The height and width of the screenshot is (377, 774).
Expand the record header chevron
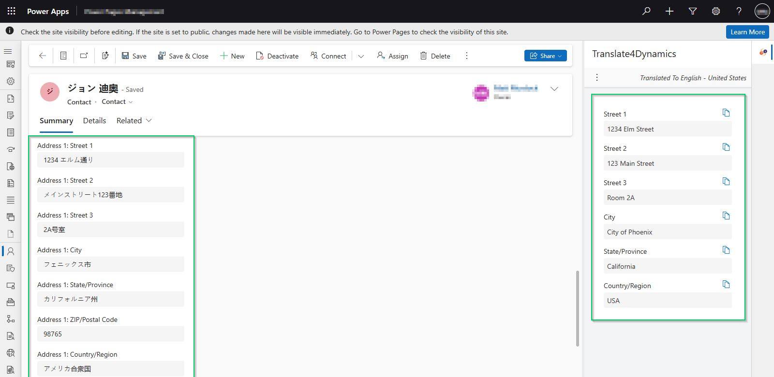pos(554,89)
